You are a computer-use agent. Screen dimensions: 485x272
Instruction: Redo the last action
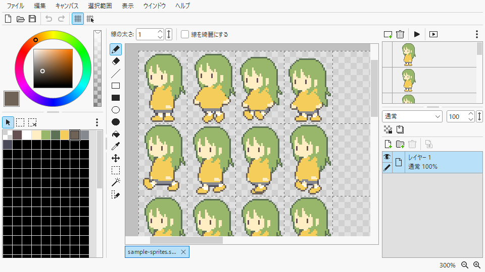coord(61,19)
